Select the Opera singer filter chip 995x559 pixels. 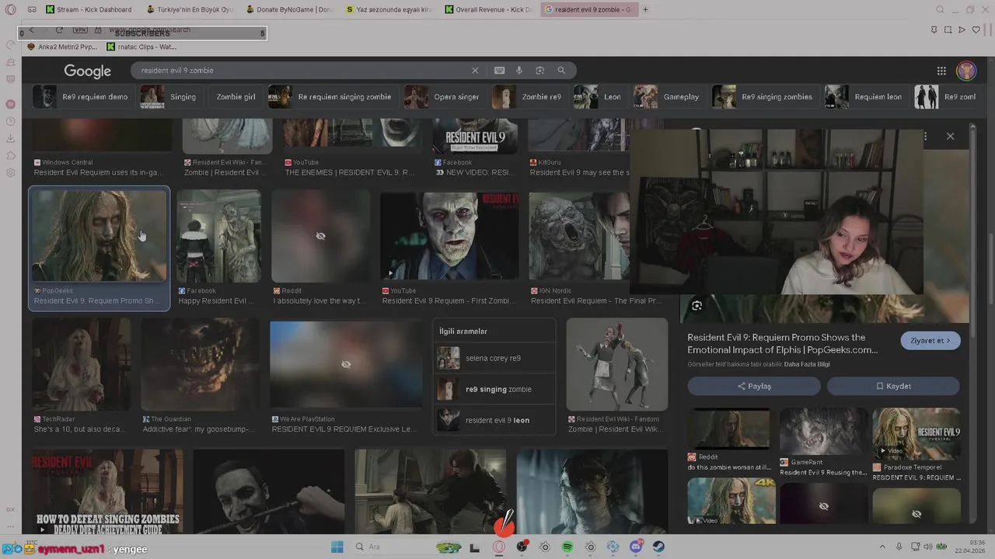coord(444,97)
